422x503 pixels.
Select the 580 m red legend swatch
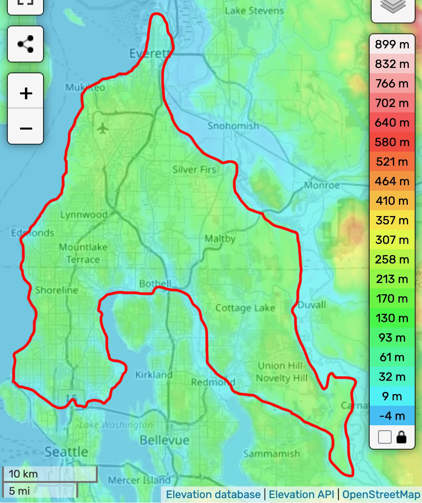click(x=392, y=142)
